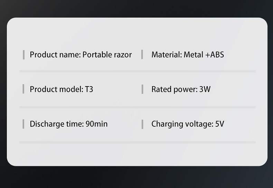Screen dimensions: 273x188
Task: Click the gray bar beside Charging voltage
Action: (x=142, y=124)
